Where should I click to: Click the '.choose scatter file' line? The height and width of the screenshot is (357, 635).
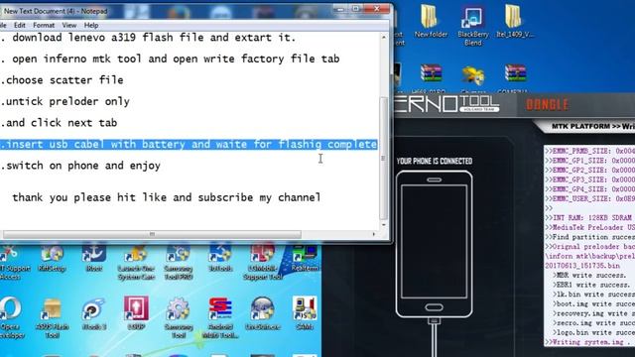point(62,80)
